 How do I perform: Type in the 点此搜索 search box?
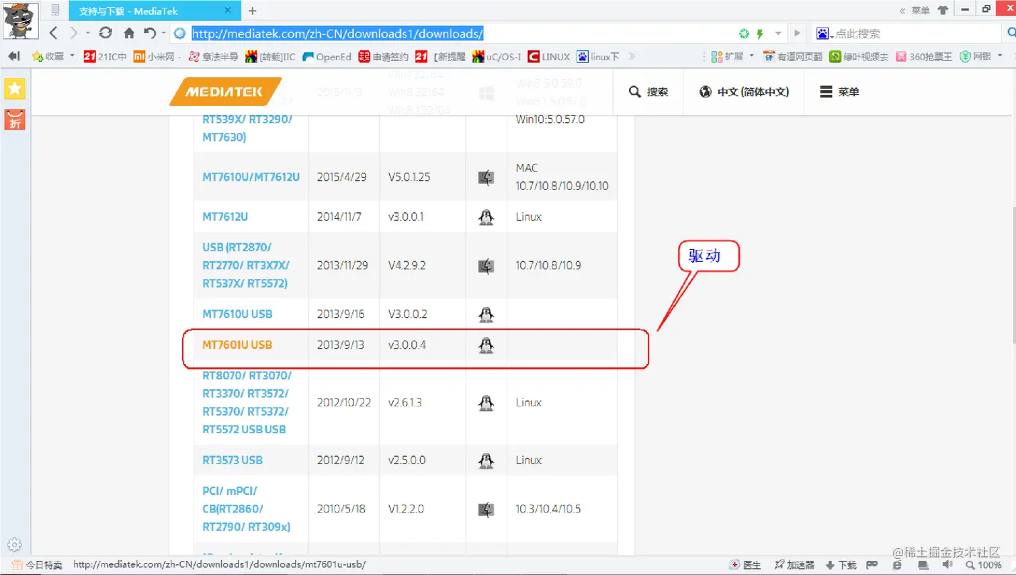tap(915, 34)
